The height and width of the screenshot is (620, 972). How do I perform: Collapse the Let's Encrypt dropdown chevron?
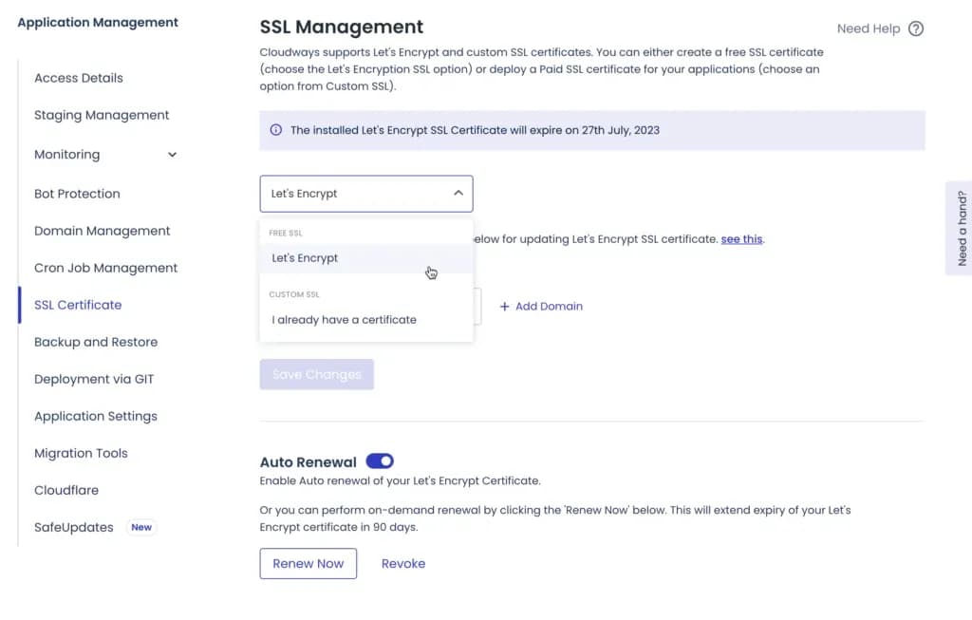(458, 194)
